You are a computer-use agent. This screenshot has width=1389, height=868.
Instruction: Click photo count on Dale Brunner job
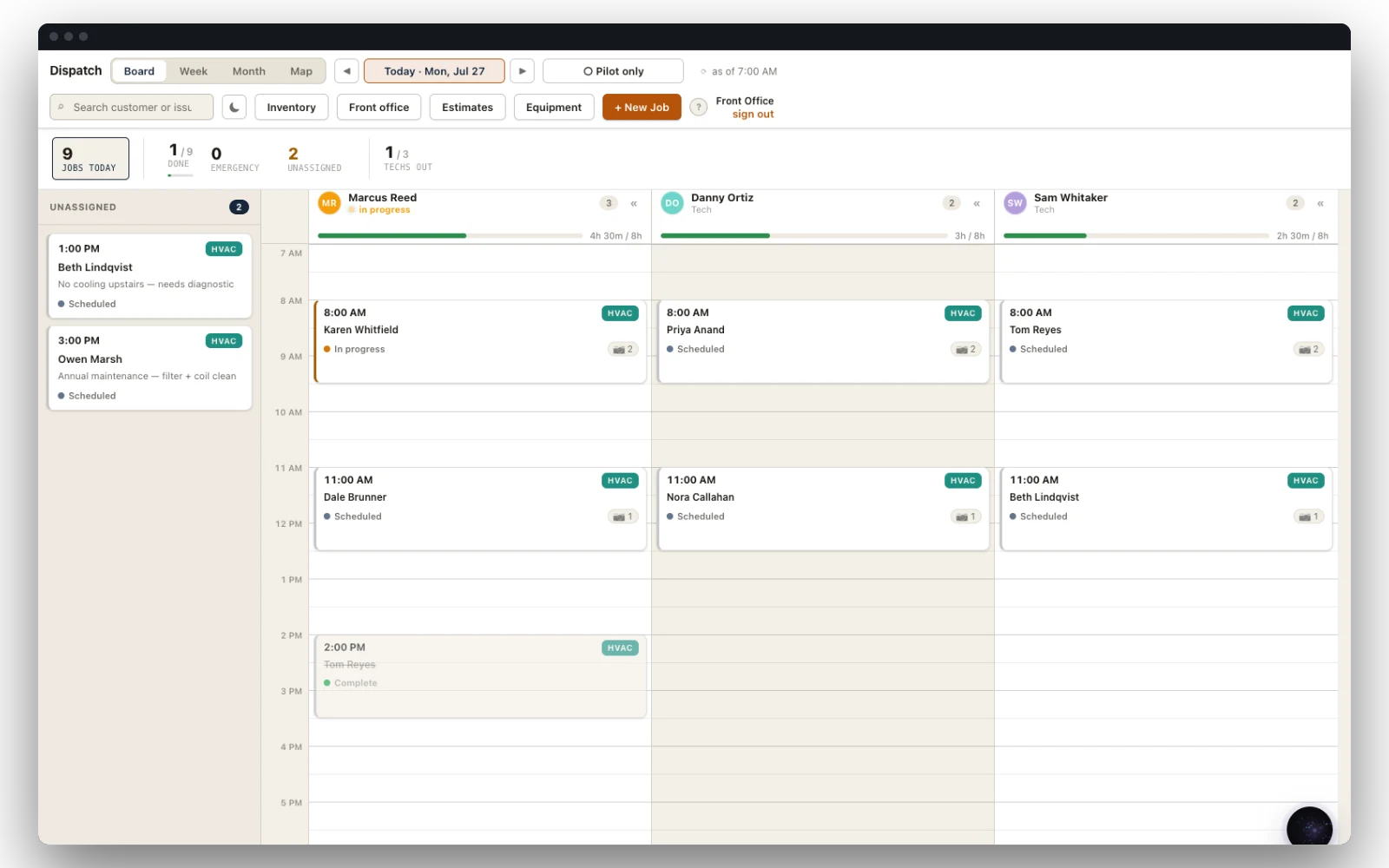click(x=623, y=516)
